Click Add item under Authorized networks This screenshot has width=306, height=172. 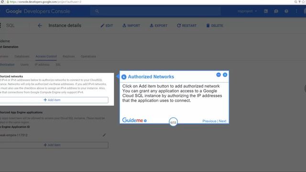[x=54, y=100]
